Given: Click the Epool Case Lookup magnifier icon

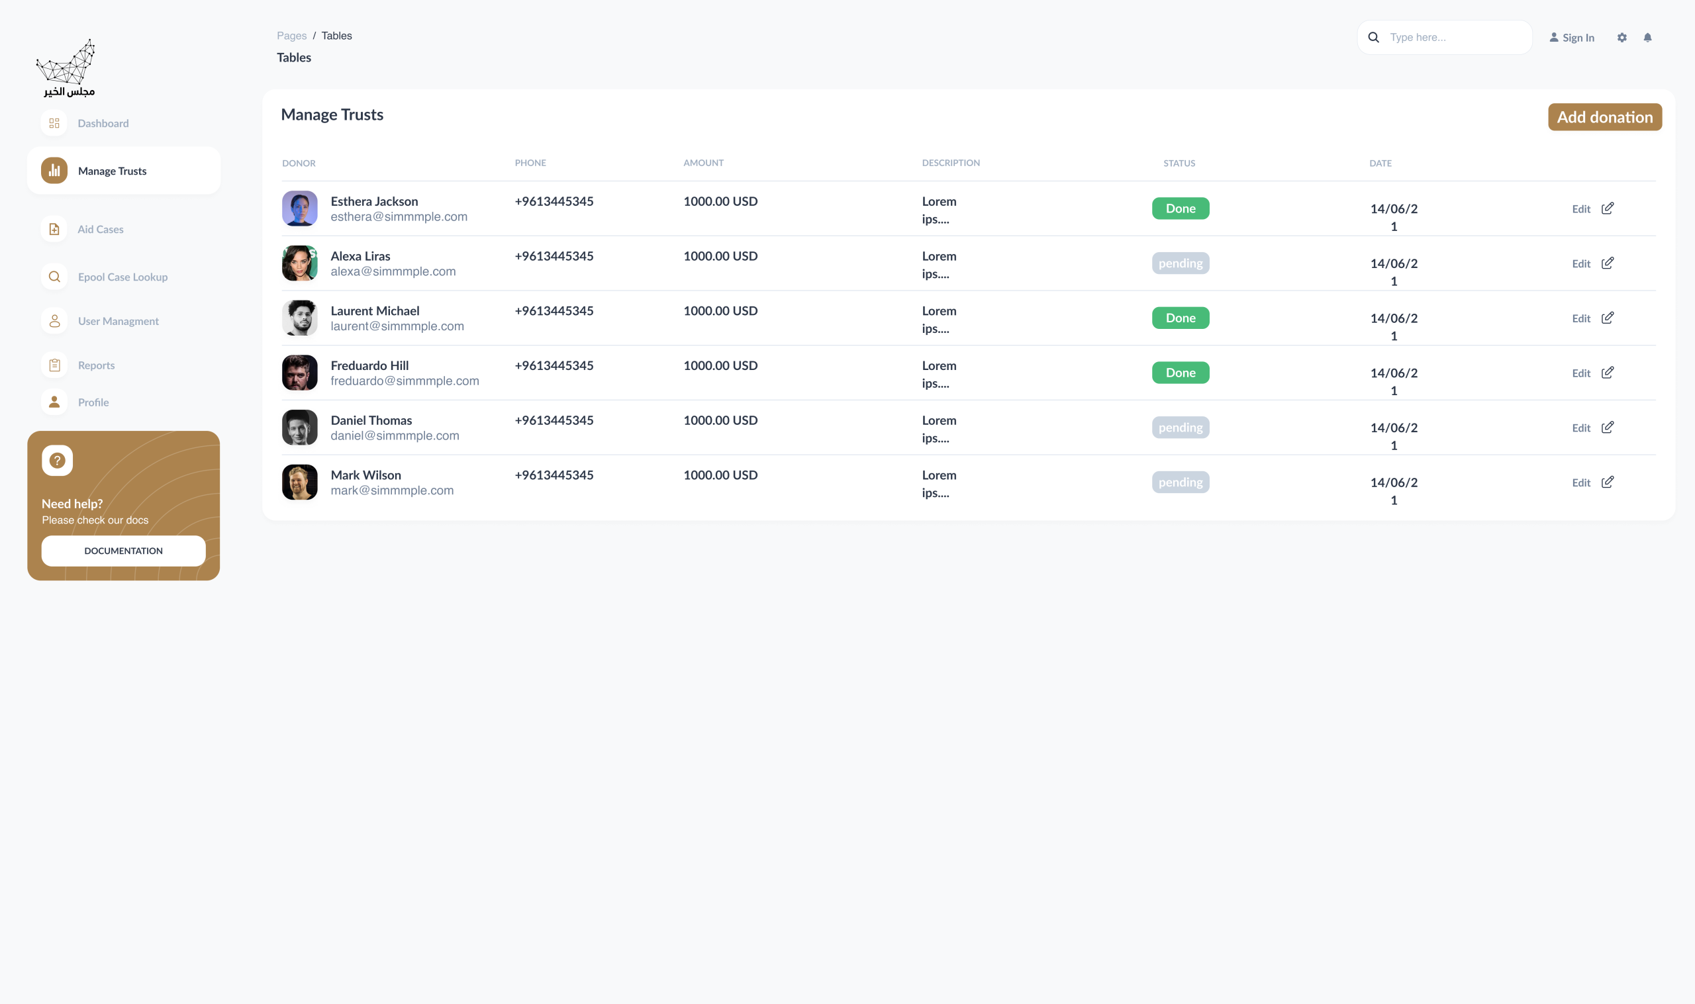Looking at the screenshot, I should pos(54,277).
